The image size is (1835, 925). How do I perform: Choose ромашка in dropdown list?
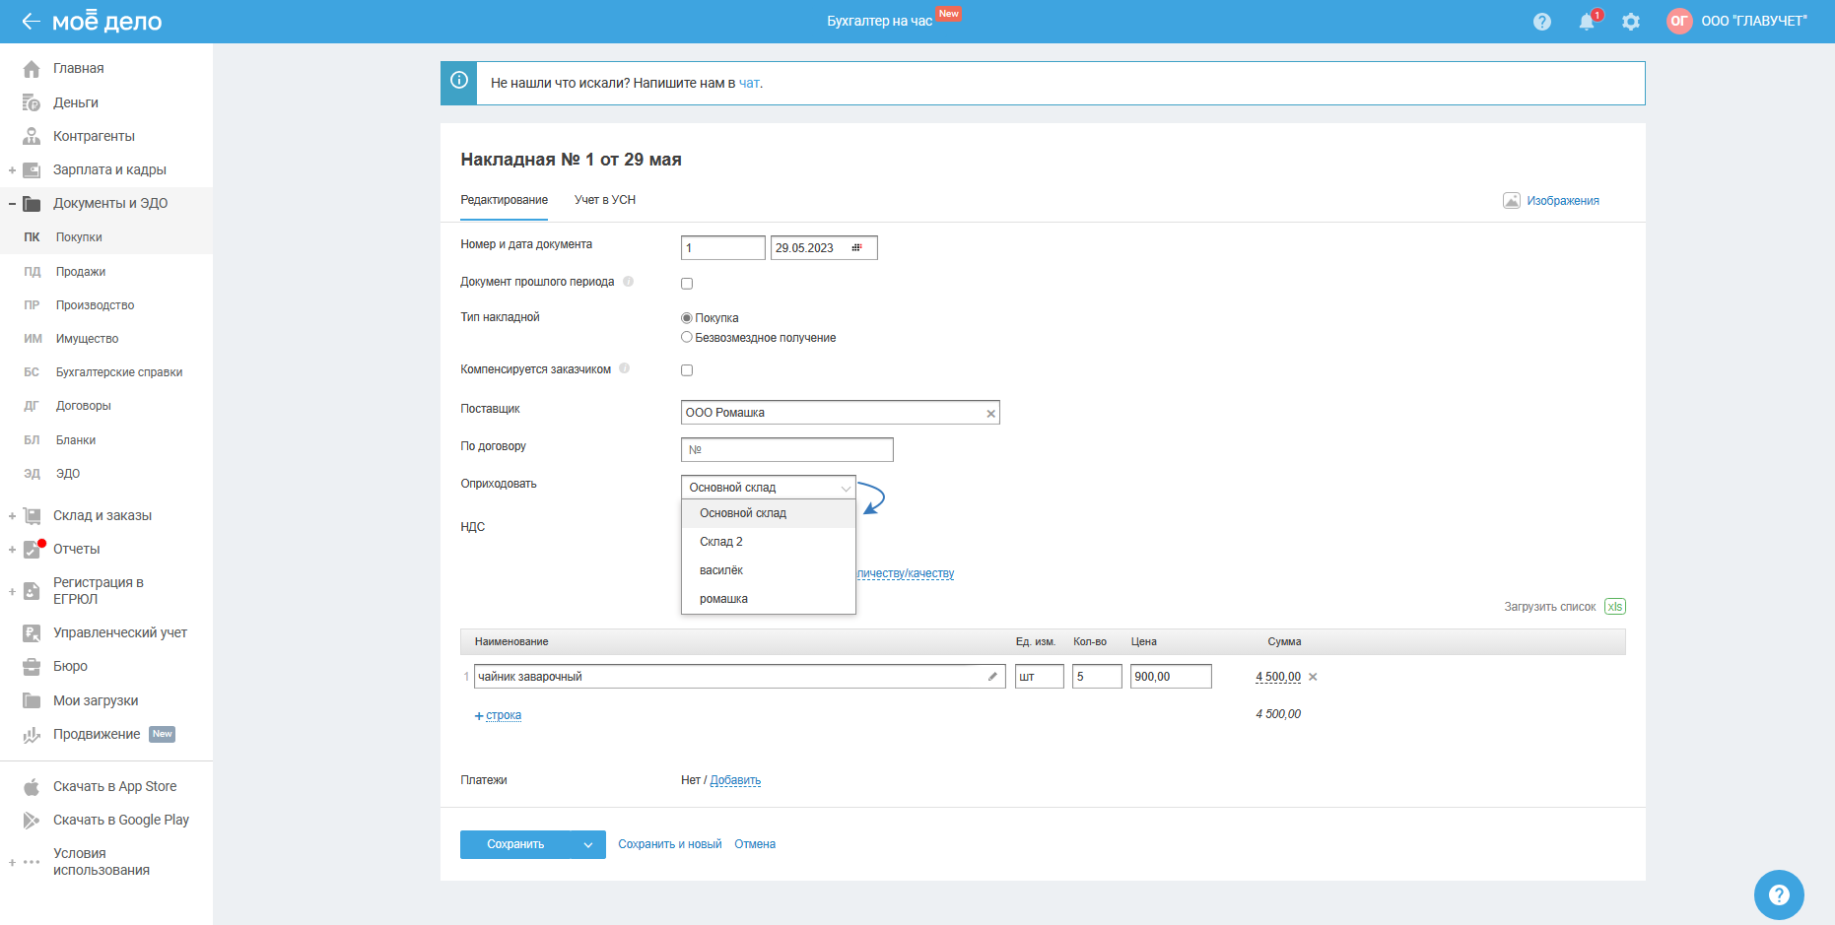(x=769, y=599)
